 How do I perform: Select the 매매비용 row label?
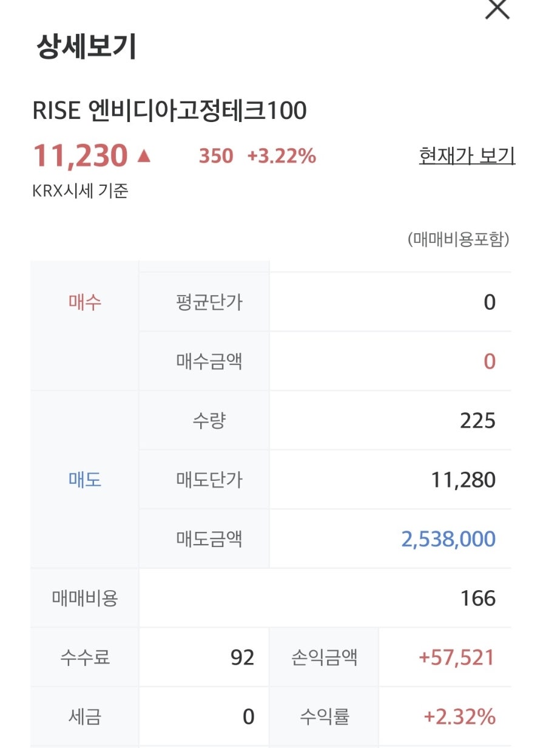click(x=85, y=598)
